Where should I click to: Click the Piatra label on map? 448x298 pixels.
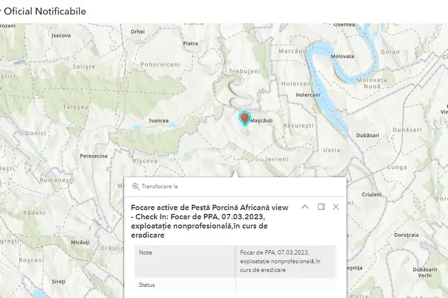[190, 43]
